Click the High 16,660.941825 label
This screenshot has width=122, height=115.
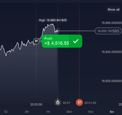tap(53, 20)
